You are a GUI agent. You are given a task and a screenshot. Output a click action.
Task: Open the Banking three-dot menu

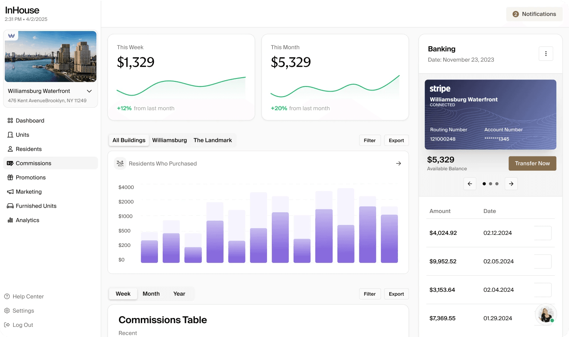pos(546,54)
